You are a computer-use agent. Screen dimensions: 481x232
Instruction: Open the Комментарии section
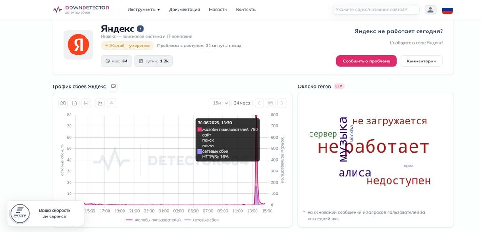(421, 61)
